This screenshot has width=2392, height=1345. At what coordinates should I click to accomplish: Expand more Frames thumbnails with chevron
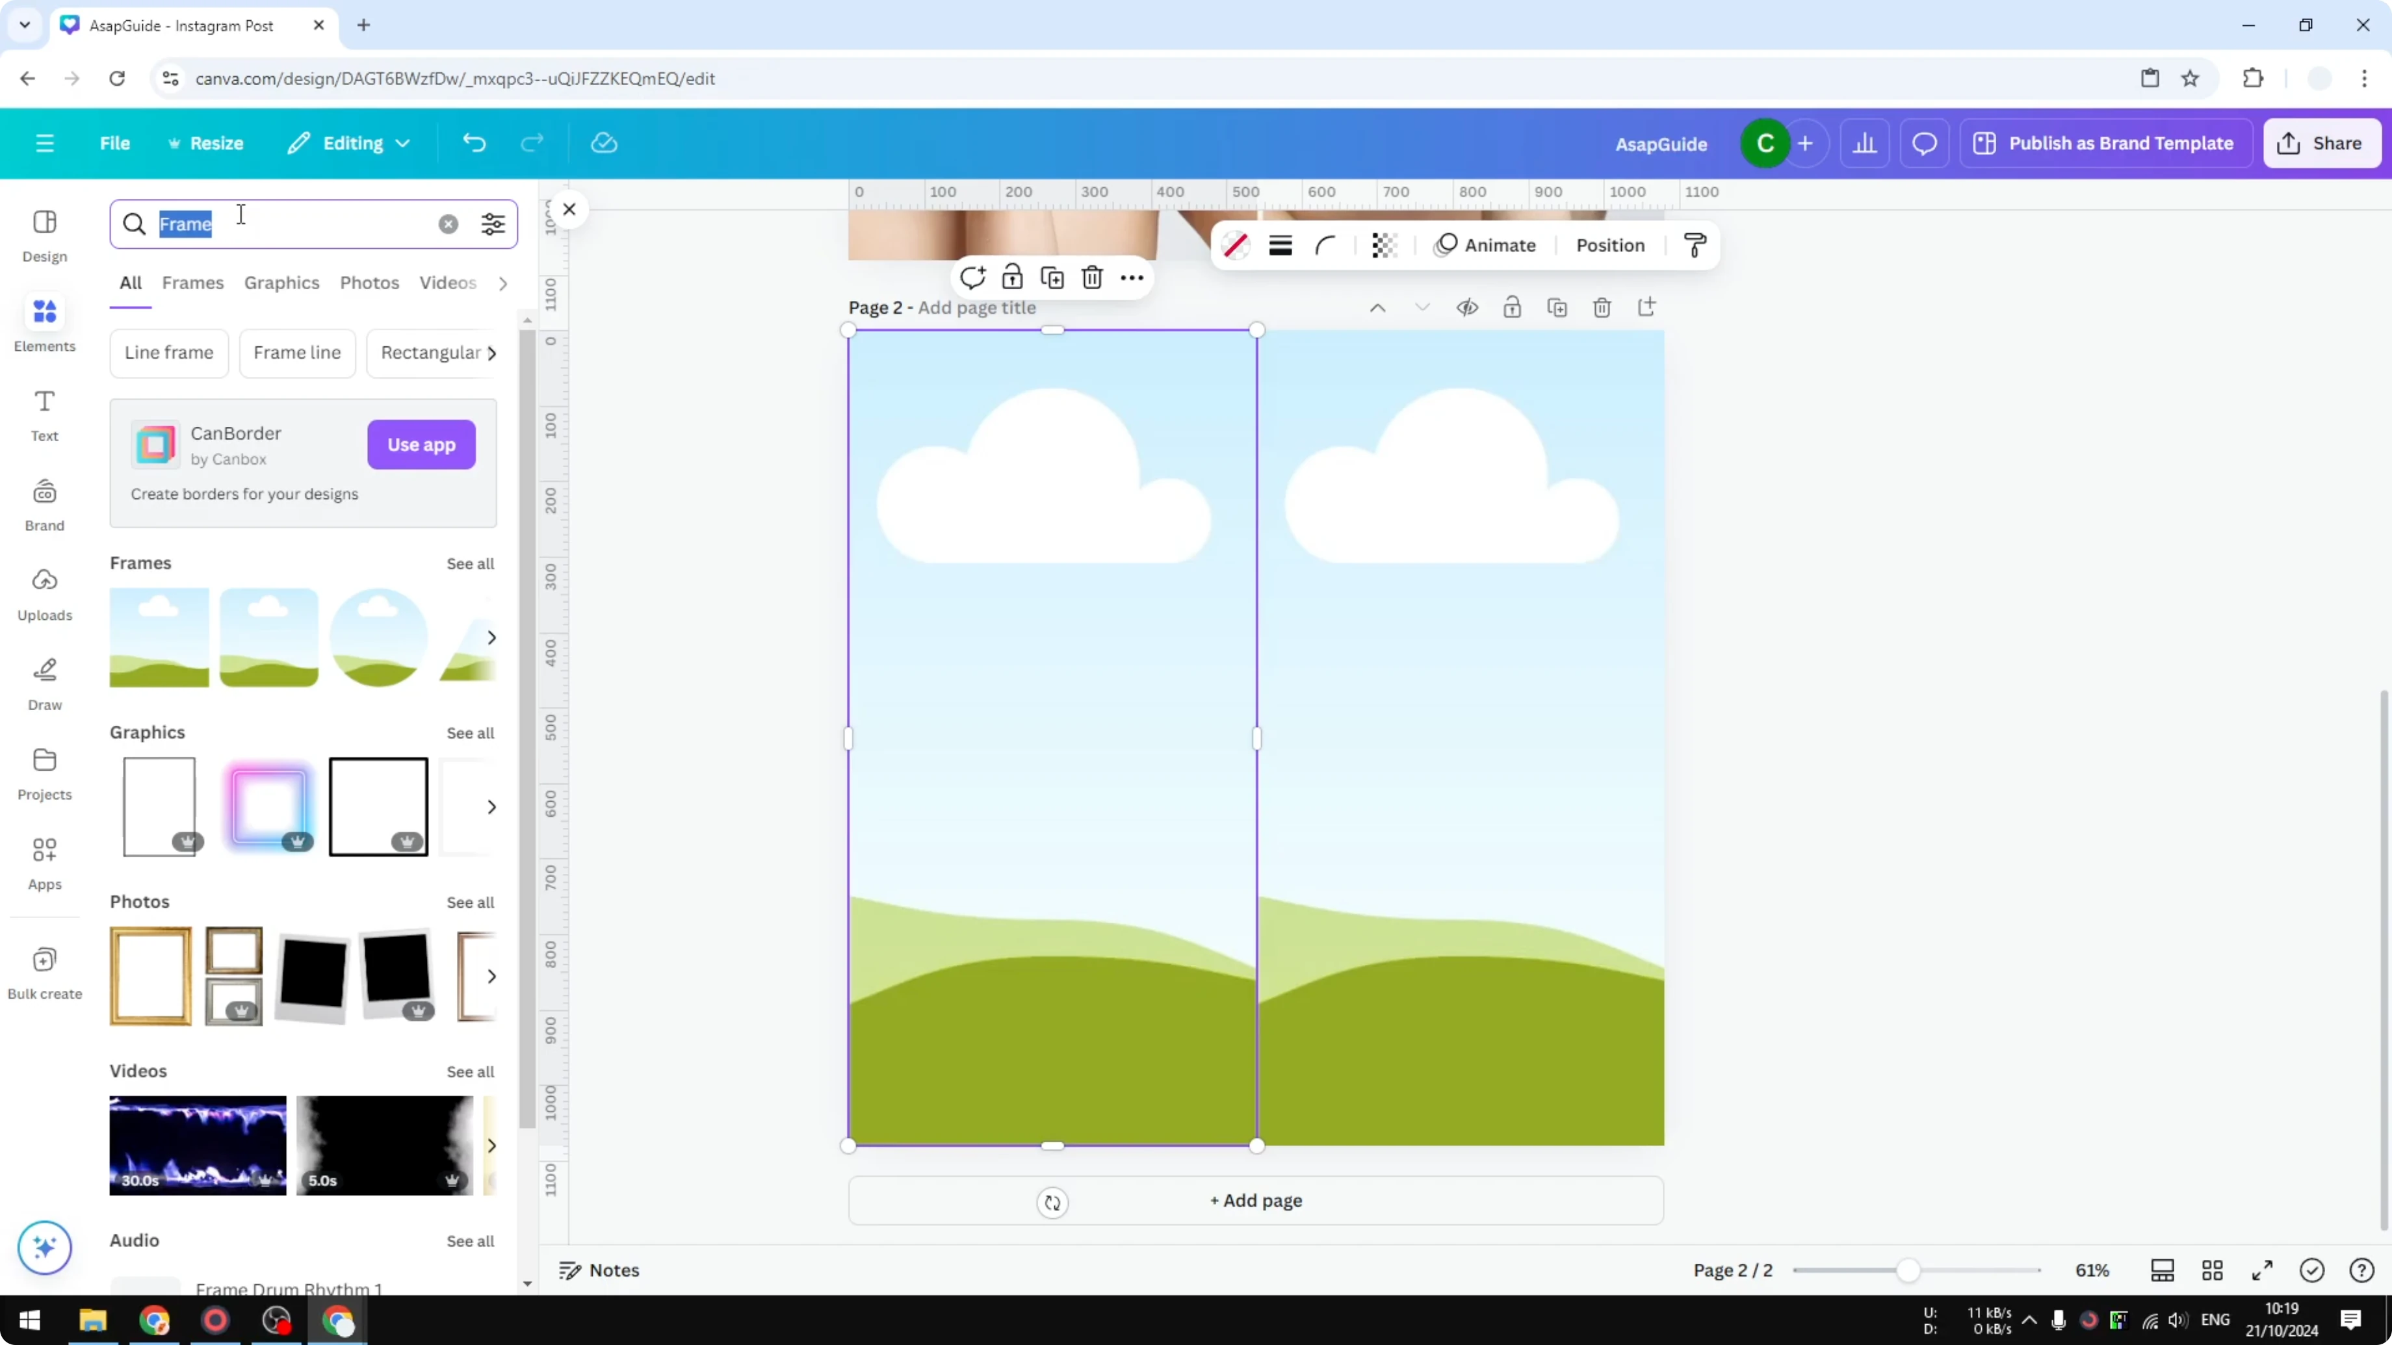click(491, 637)
